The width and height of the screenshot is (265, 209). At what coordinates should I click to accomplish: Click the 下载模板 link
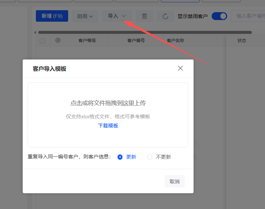108,126
